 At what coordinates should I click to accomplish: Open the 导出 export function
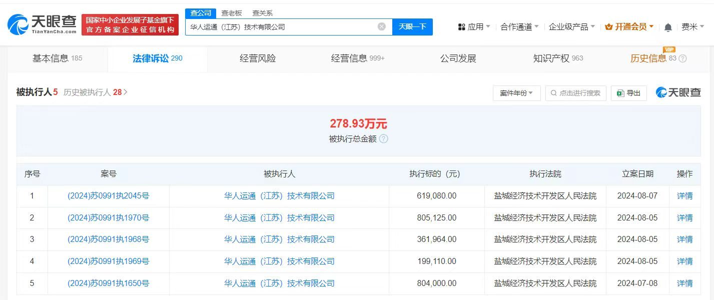tap(628, 92)
